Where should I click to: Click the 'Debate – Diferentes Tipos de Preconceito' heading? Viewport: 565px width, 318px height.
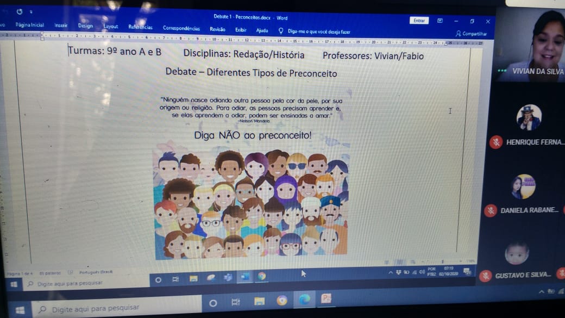pyautogui.click(x=251, y=72)
